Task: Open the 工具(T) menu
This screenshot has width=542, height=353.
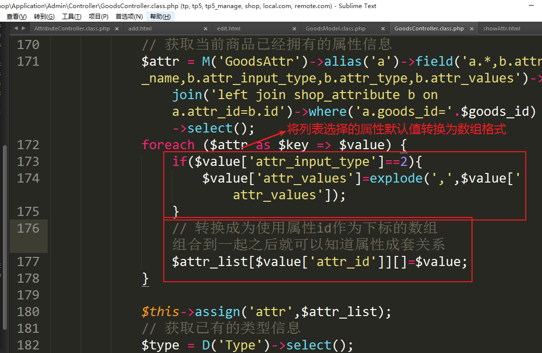Action: click(x=71, y=17)
